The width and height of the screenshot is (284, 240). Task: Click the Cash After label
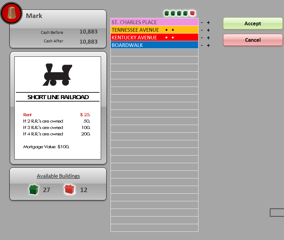[x=54, y=41]
